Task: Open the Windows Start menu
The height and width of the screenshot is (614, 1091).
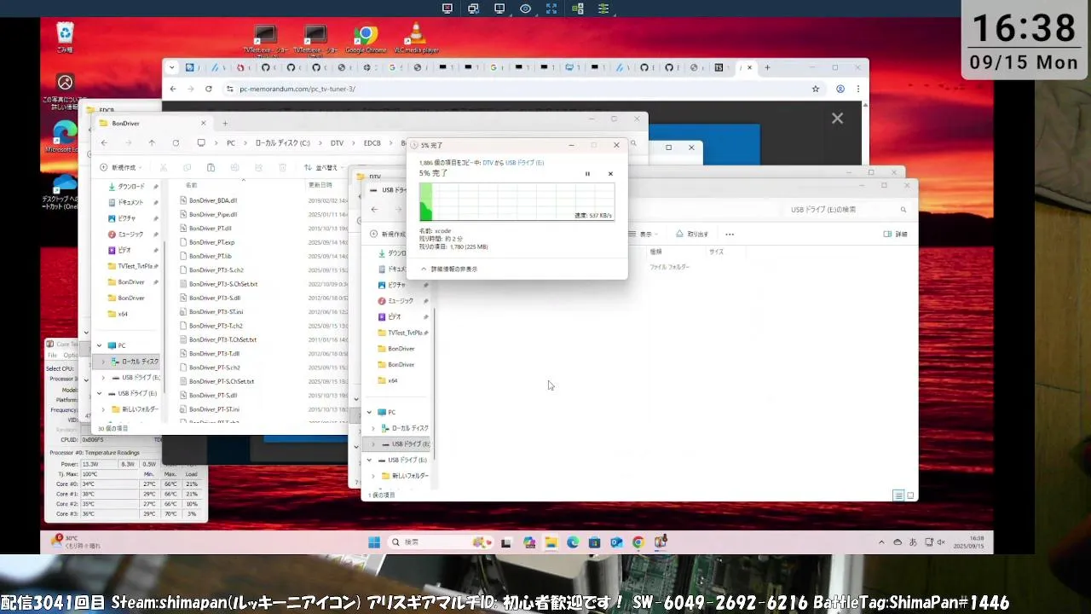Action: [373, 542]
